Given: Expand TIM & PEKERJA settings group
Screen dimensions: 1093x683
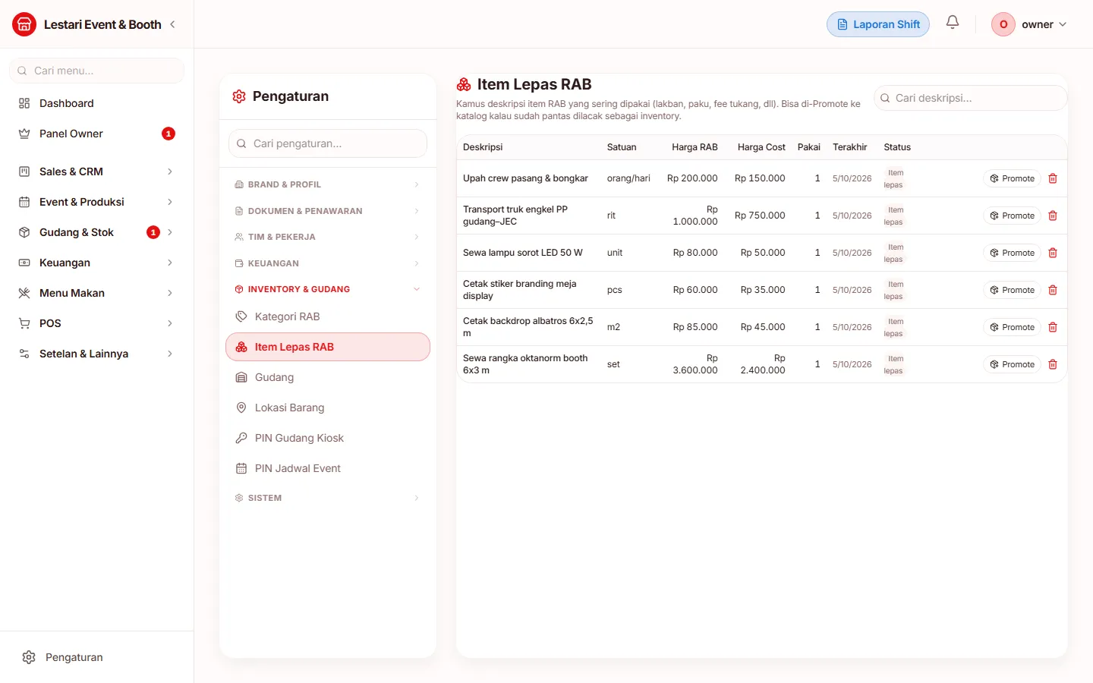Looking at the screenshot, I should [x=327, y=237].
